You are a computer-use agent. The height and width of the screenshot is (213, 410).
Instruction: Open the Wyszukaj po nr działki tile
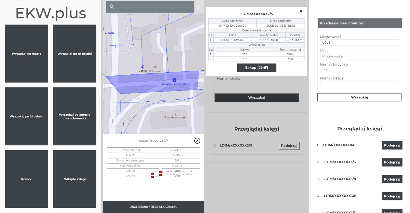[x=74, y=54]
